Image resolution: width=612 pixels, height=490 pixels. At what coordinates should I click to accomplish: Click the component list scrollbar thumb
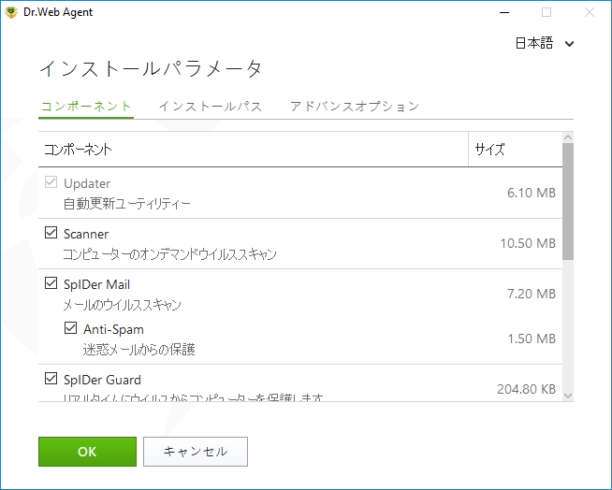click(568, 201)
